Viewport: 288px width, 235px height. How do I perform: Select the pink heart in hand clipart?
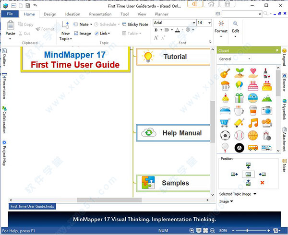click(253, 73)
